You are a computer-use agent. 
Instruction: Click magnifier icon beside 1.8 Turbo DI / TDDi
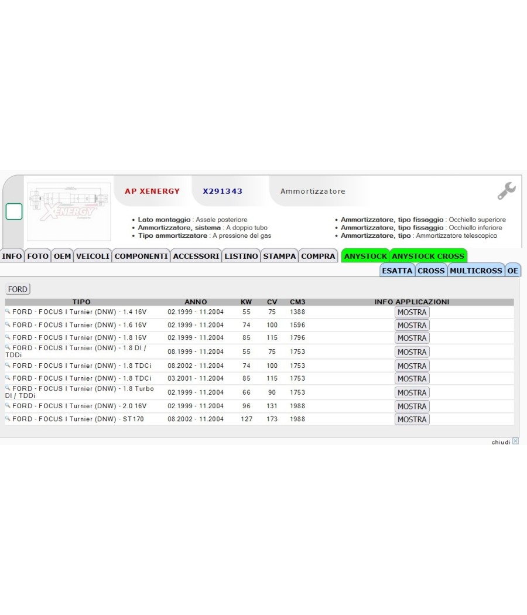8,388
